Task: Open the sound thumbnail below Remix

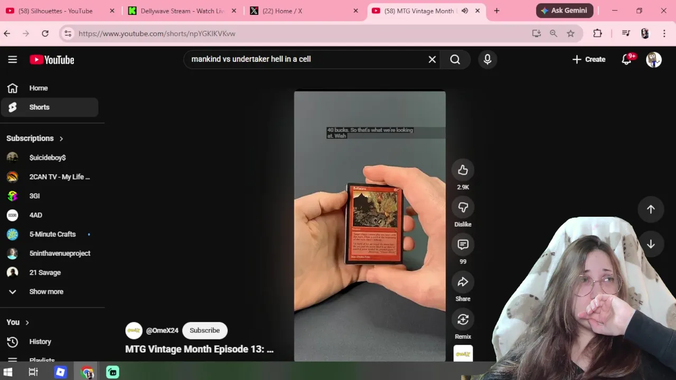Action: pos(463,353)
